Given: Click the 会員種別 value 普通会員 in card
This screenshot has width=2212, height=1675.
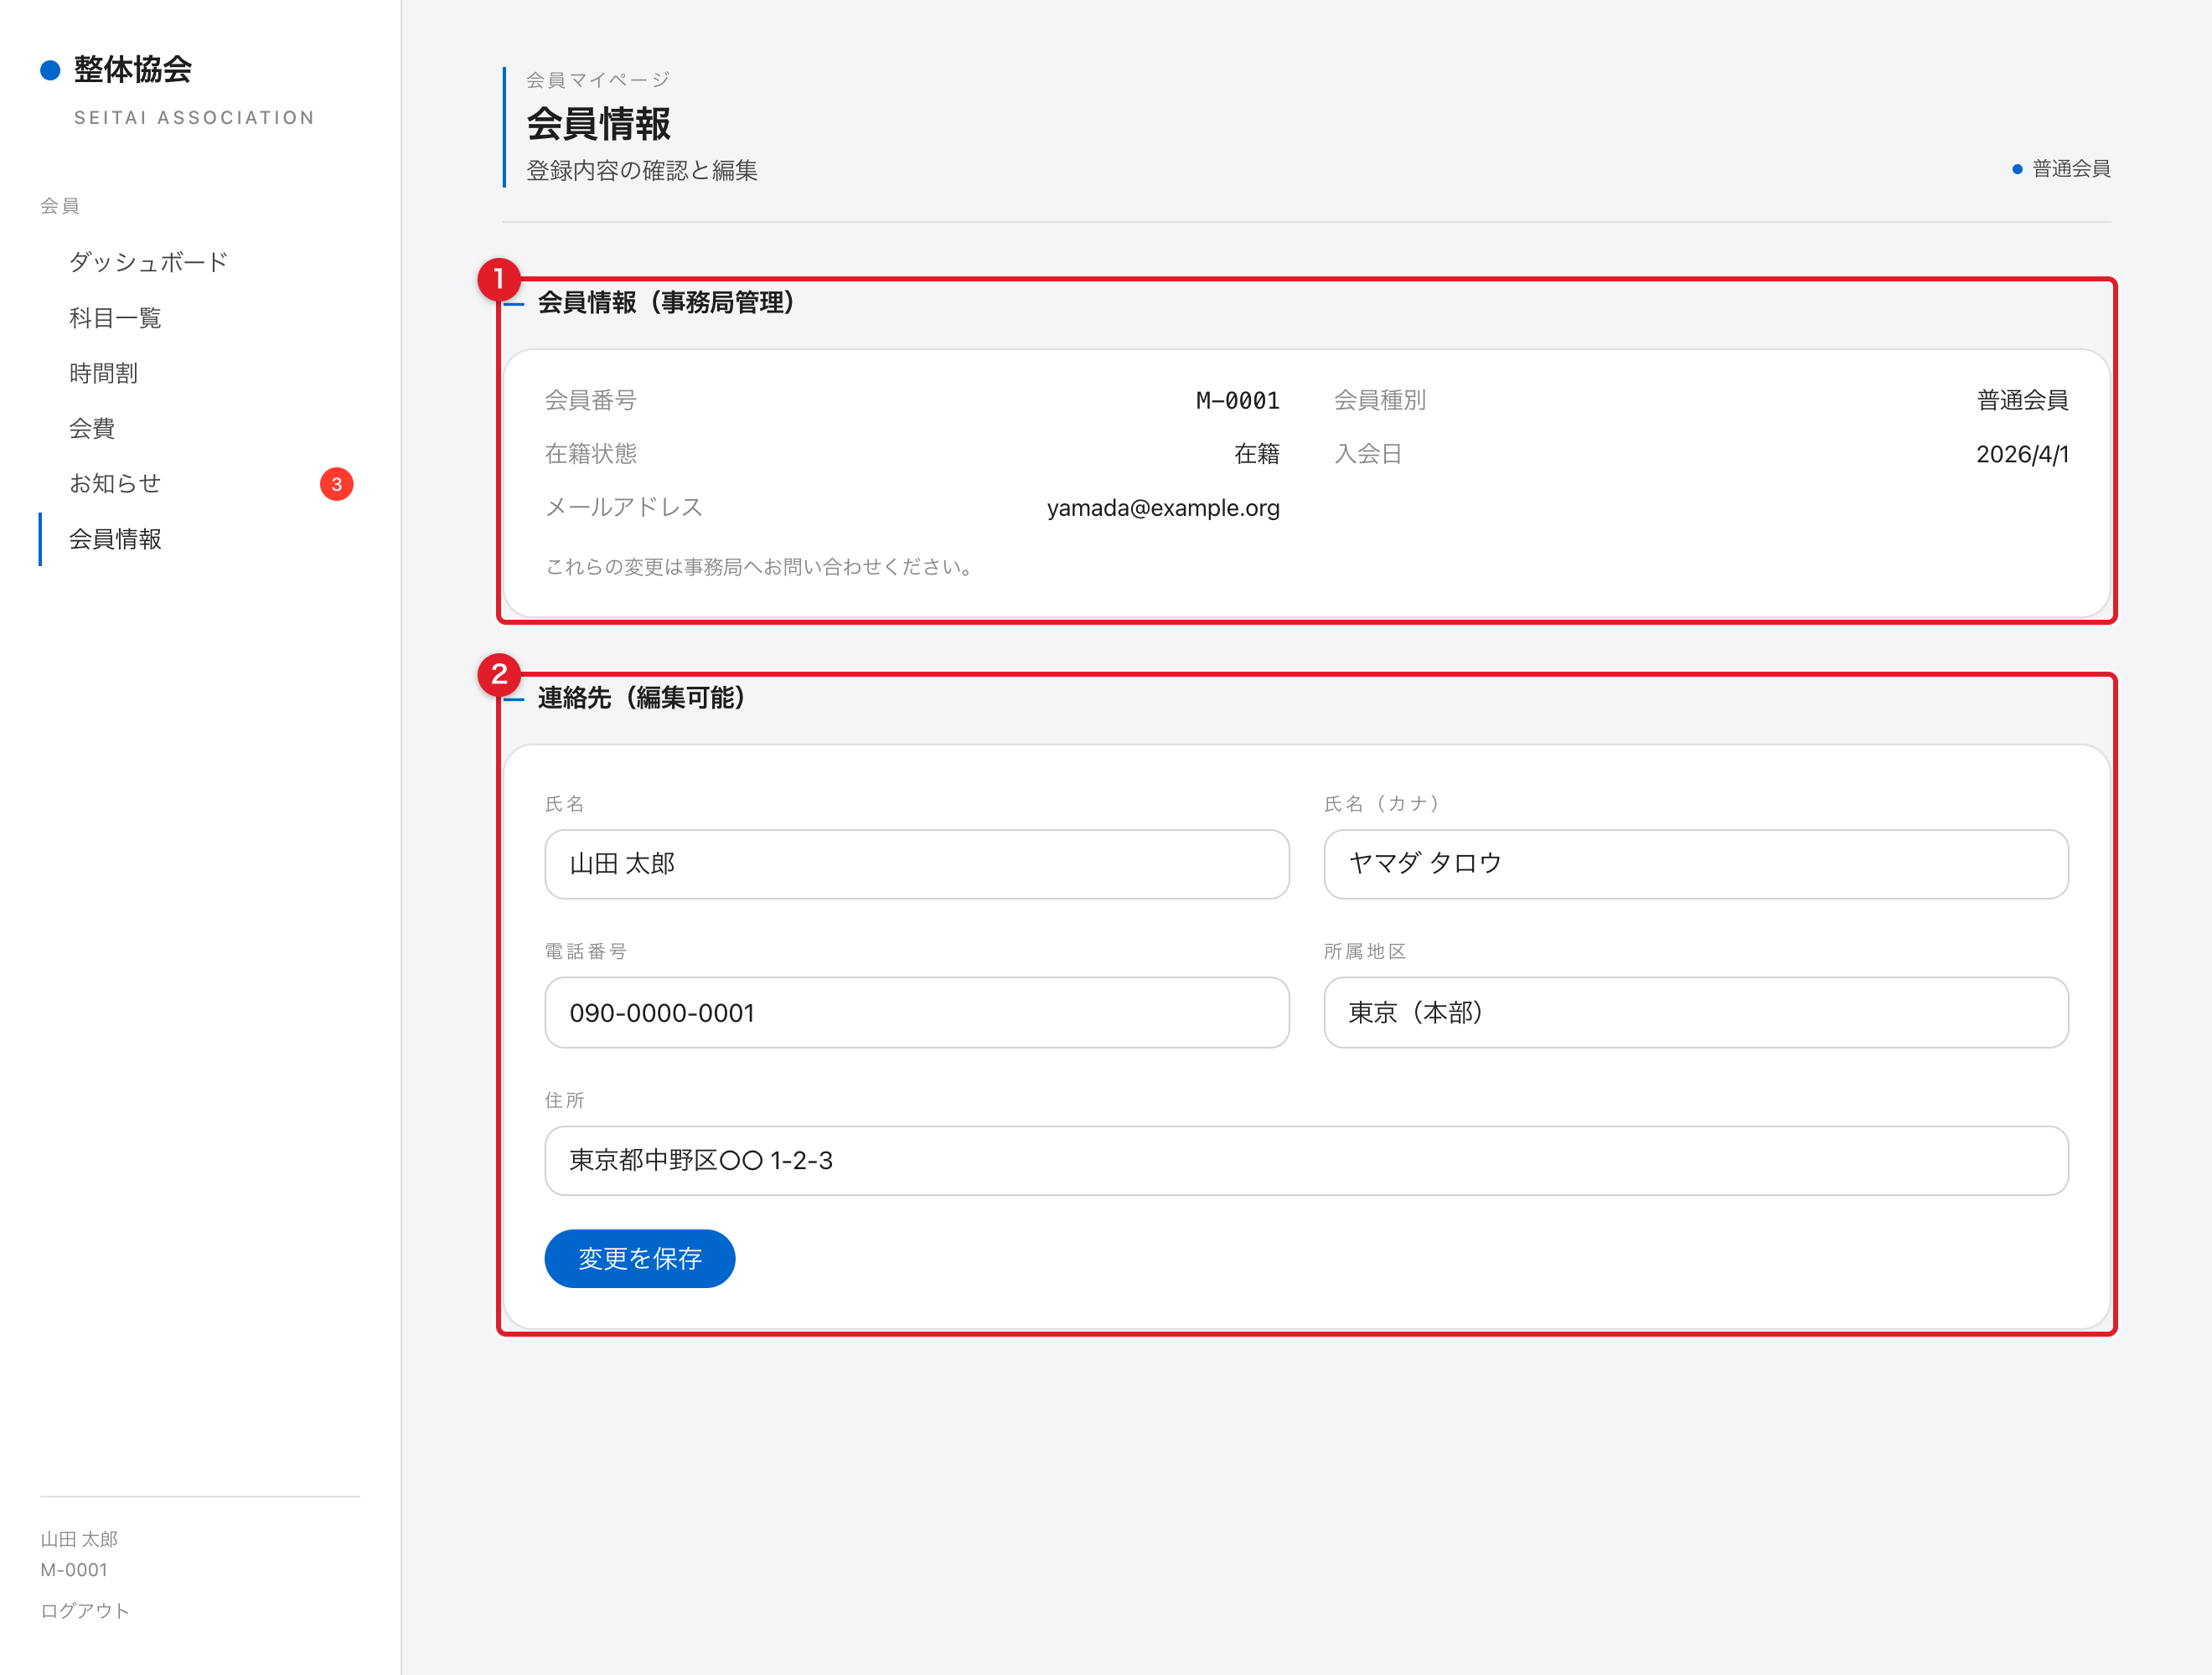Looking at the screenshot, I should tap(2022, 401).
